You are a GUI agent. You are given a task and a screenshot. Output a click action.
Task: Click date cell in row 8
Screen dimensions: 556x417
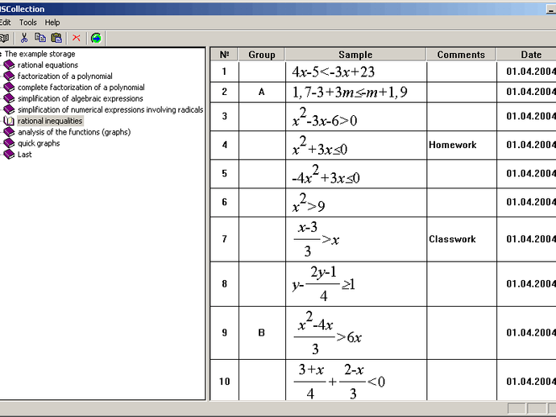click(x=526, y=284)
